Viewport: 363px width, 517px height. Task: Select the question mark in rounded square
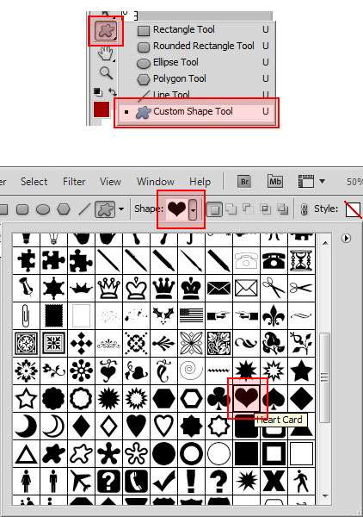click(108, 481)
